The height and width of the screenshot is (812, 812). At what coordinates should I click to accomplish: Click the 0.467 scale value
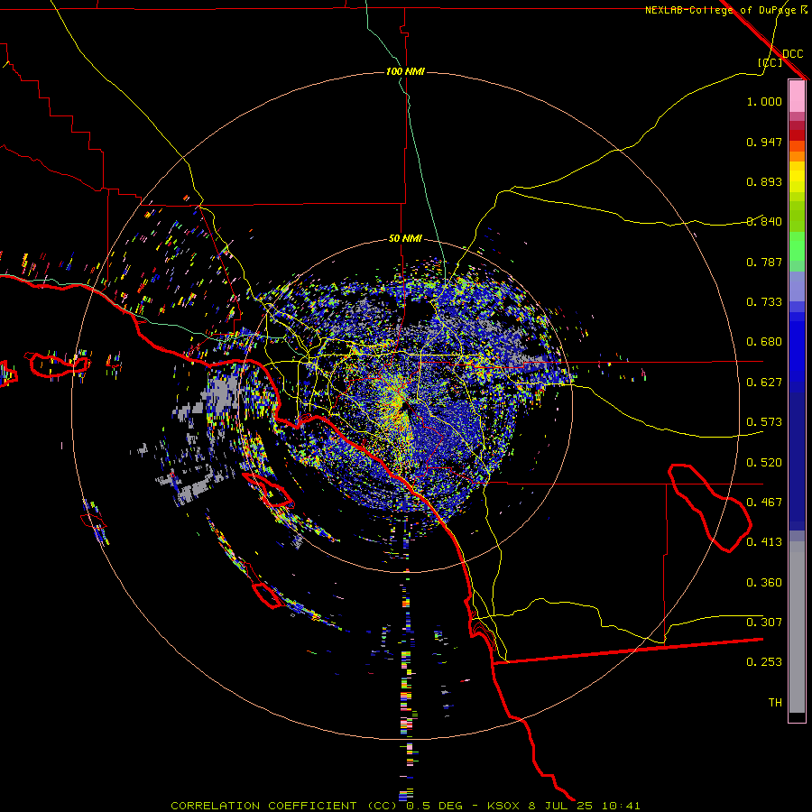764,503
